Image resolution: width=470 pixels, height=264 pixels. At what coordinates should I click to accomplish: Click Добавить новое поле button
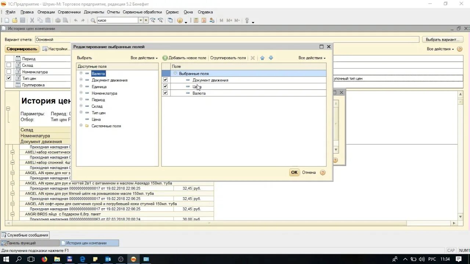(x=184, y=58)
